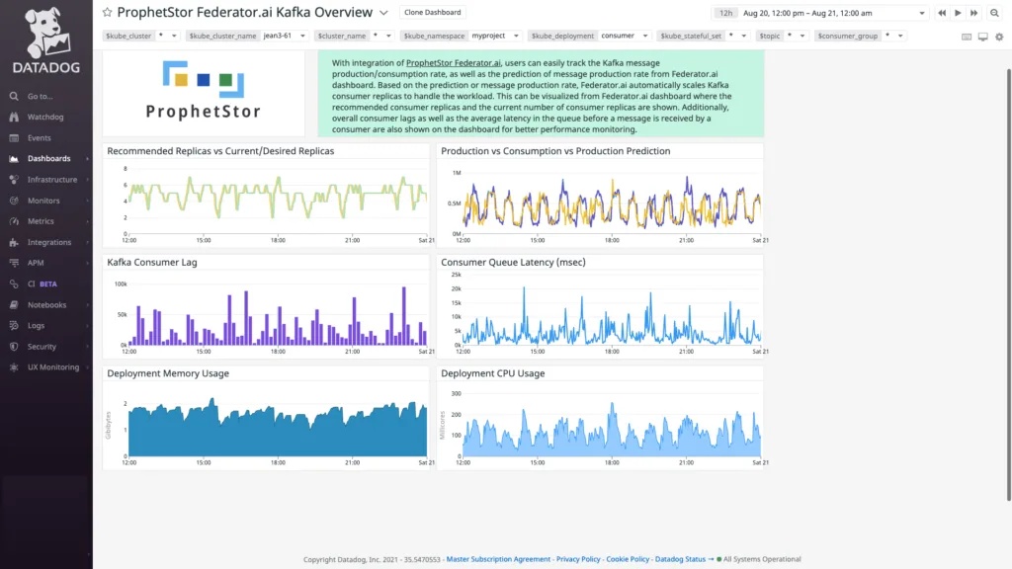Image resolution: width=1012 pixels, height=569 pixels.
Task: Open the Security section
Action: pos(41,347)
